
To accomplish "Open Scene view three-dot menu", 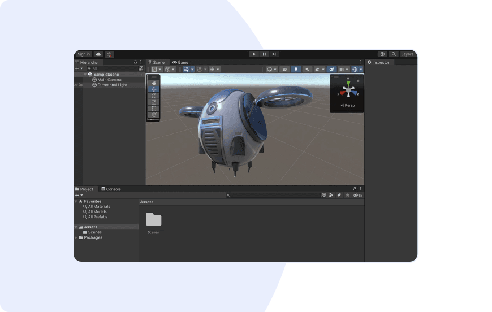I will pyautogui.click(x=360, y=62).
